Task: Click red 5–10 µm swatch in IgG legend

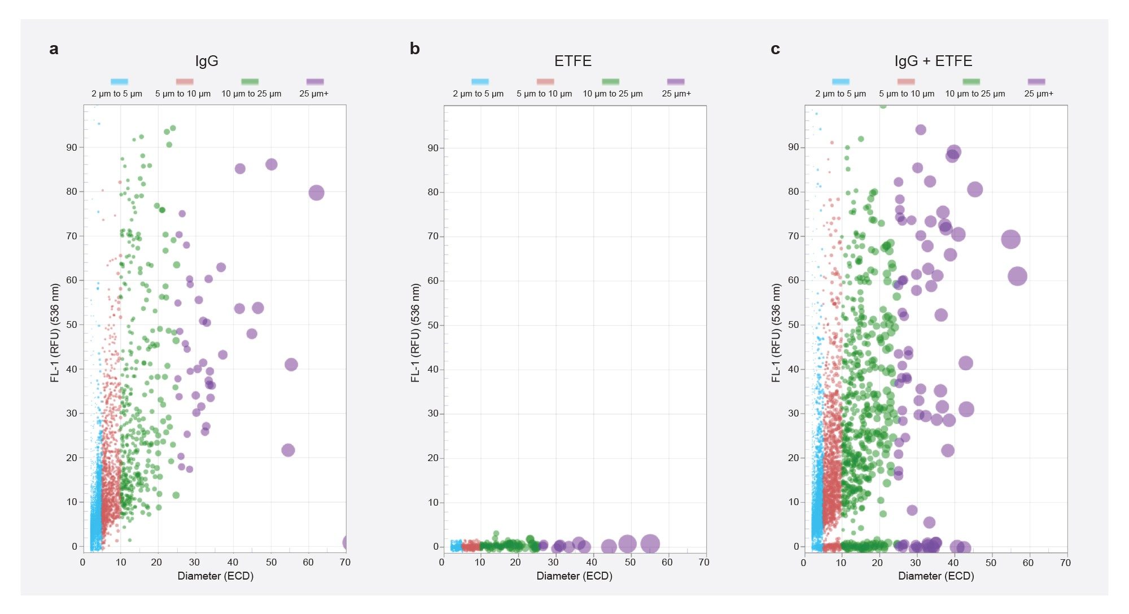Action: pyautogui.click(x=185, y=82)
